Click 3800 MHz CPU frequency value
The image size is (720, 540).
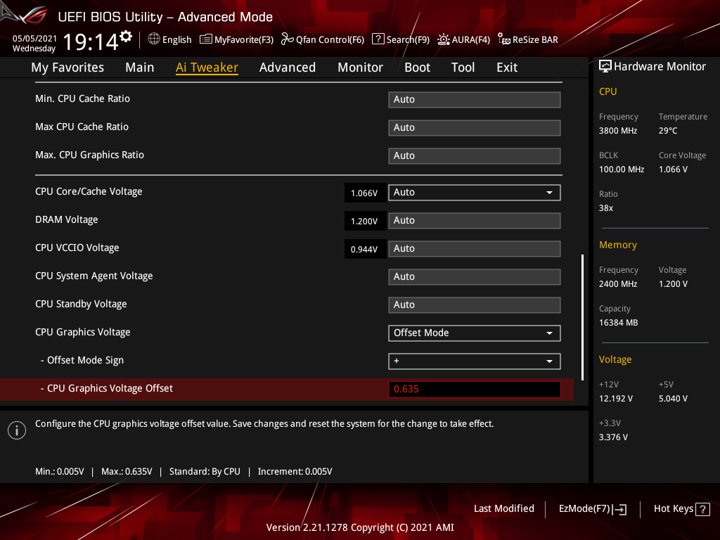point(618,131)
